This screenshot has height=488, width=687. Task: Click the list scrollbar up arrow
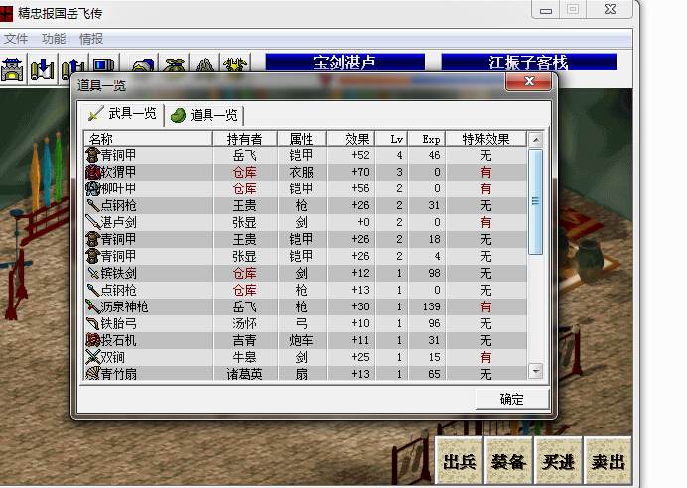point(535,140)
